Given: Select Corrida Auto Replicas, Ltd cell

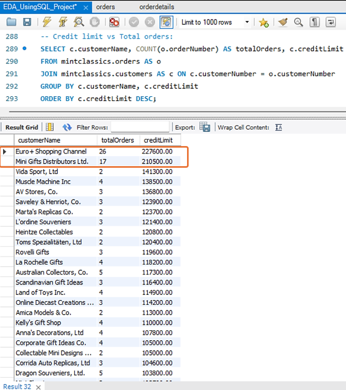Looking at the screenshot, I should click(56, 363).
